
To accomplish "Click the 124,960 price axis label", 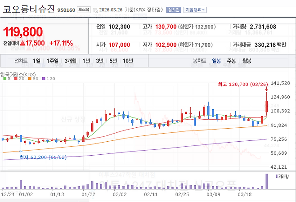I will coord(280,97).
